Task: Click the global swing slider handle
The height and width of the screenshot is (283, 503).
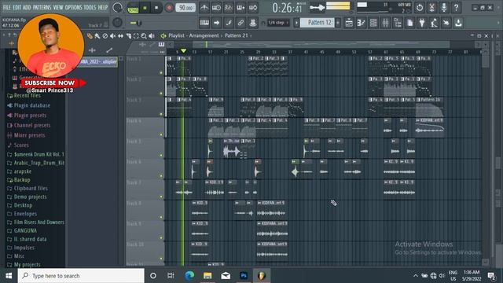Action: tap(139, 23)
